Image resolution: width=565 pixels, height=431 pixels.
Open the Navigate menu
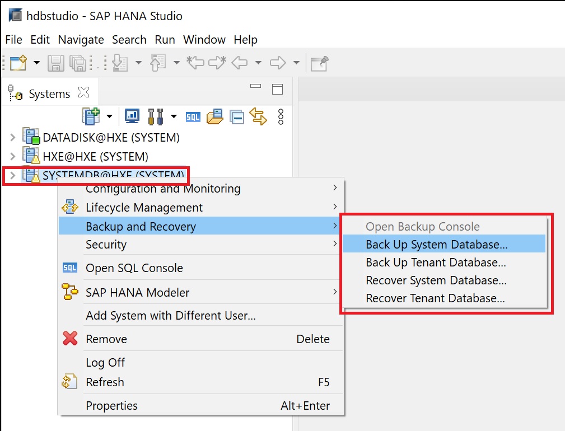[81, 40]
